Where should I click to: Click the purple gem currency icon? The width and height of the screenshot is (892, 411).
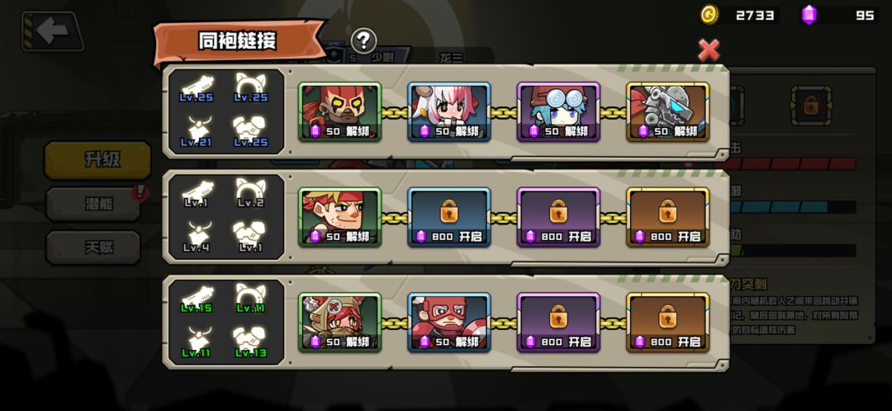point(809,15)
